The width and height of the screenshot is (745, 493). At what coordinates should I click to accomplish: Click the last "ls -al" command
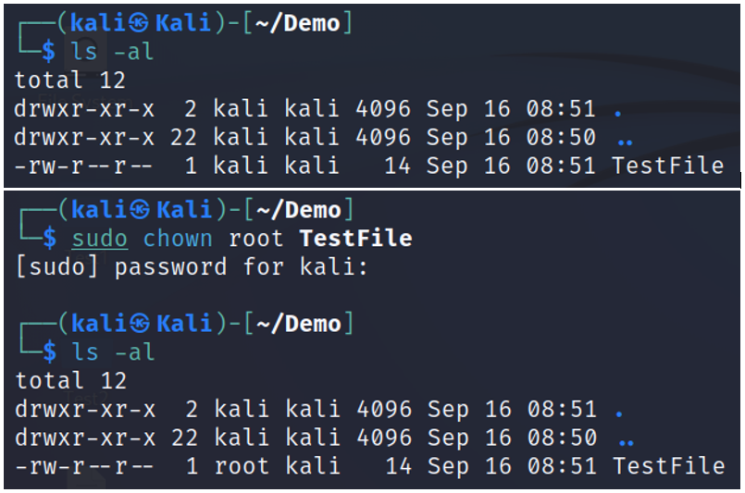113,352
